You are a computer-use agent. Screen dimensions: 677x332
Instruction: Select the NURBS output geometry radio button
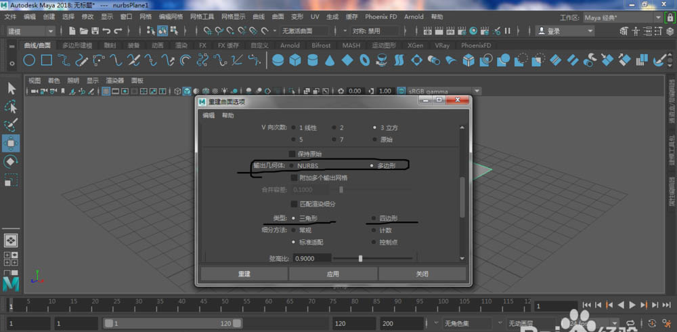[292, 165]
